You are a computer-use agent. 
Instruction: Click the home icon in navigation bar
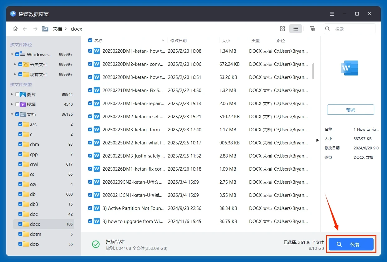[x=15, y=29]
